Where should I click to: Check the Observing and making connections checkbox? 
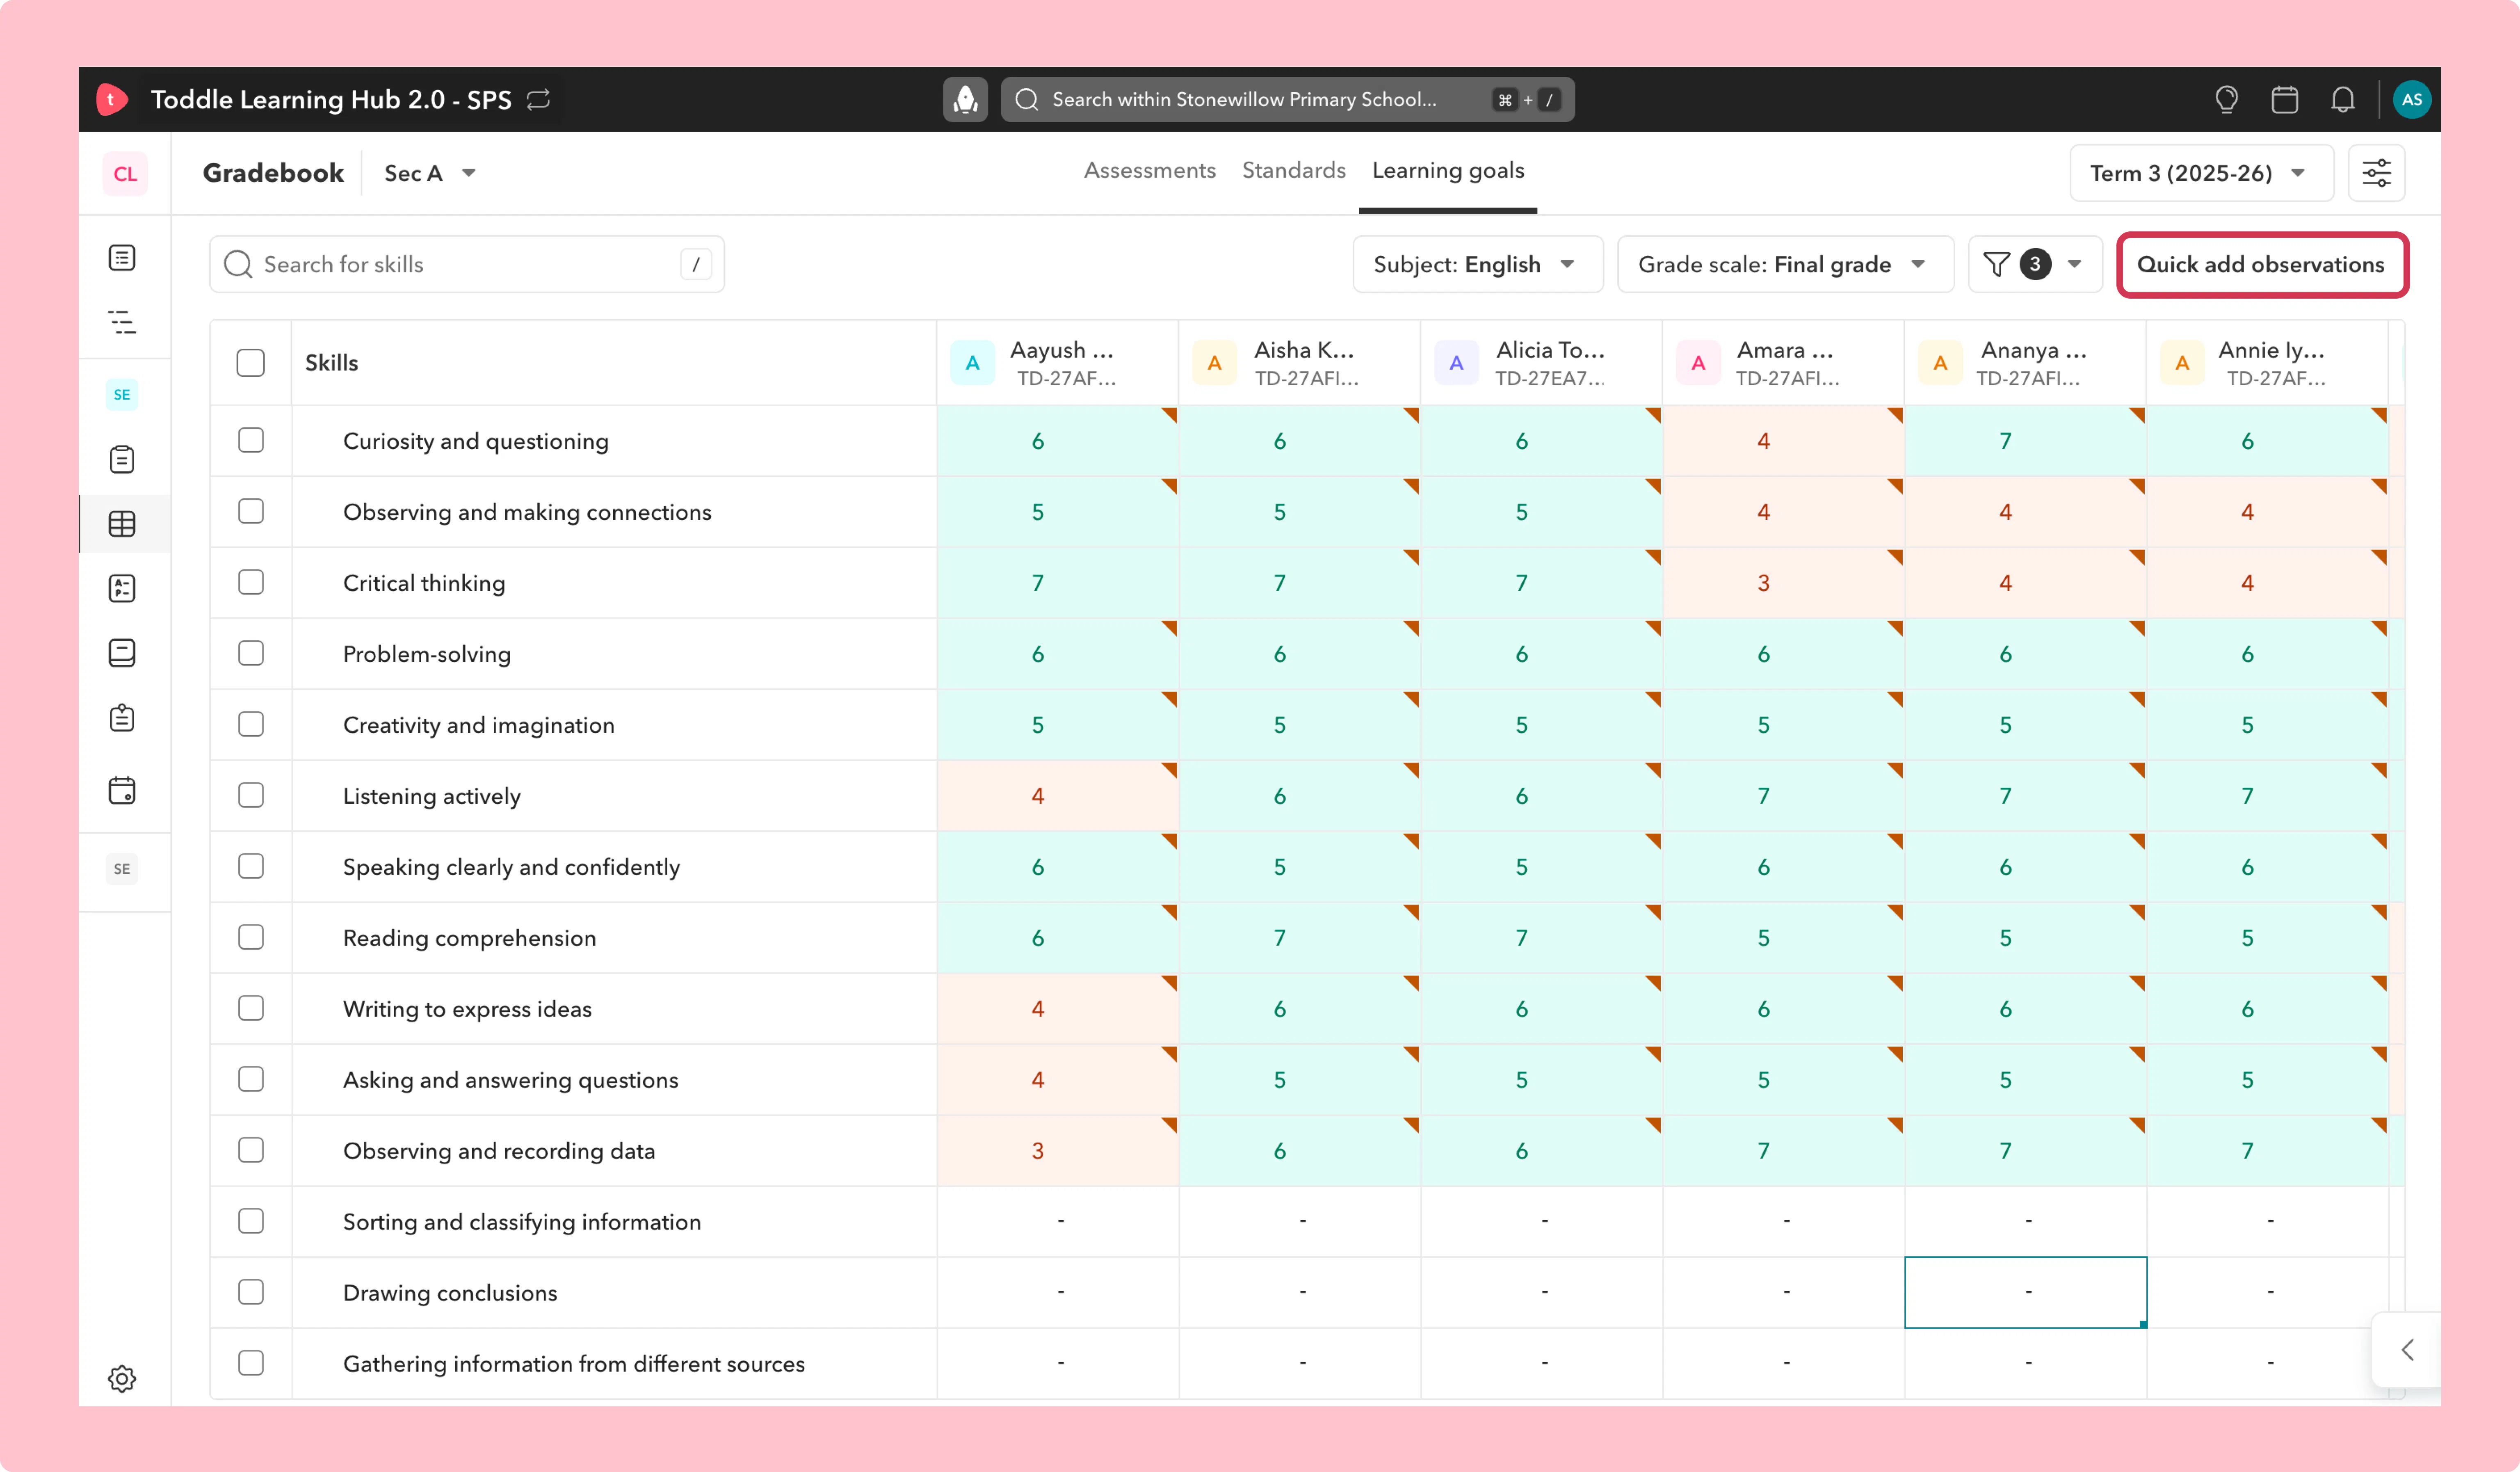tap(251, 511)
